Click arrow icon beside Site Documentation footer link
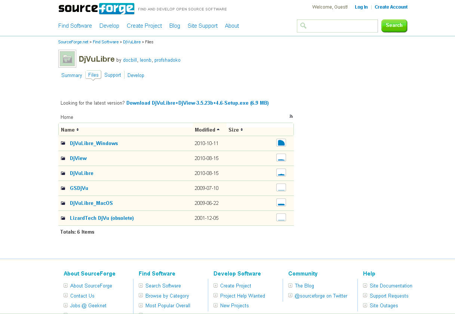The height and width of the screenshot is (314, 455). (x=365, y=286)
